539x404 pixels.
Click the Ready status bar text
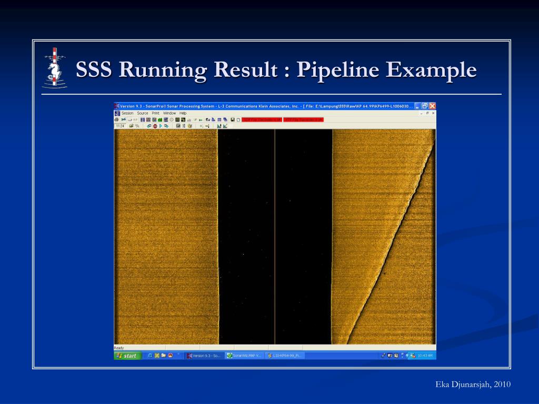(x=119, y=348)
